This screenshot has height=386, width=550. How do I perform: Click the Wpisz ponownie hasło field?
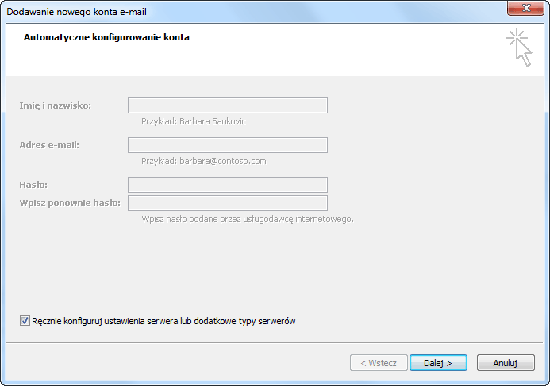click(228, 203)
